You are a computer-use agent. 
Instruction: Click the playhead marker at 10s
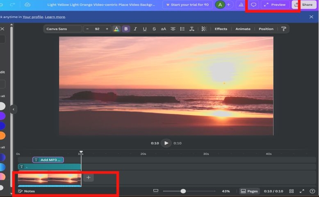click(x=81, y=152)
